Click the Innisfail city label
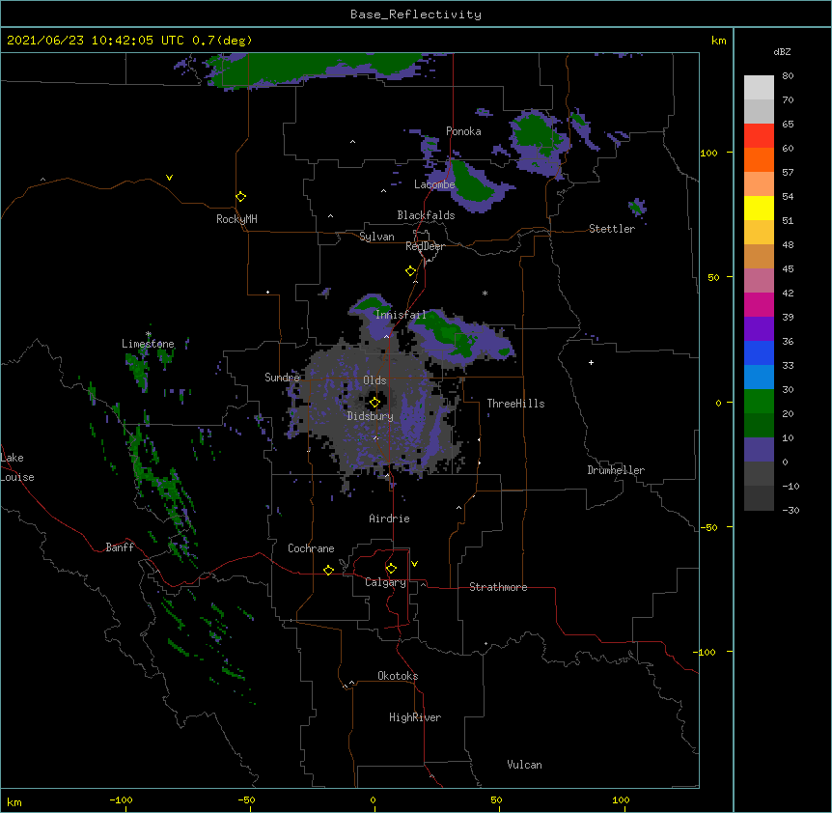This screenshot has height=813, width=832. click(x=401, y=315)
